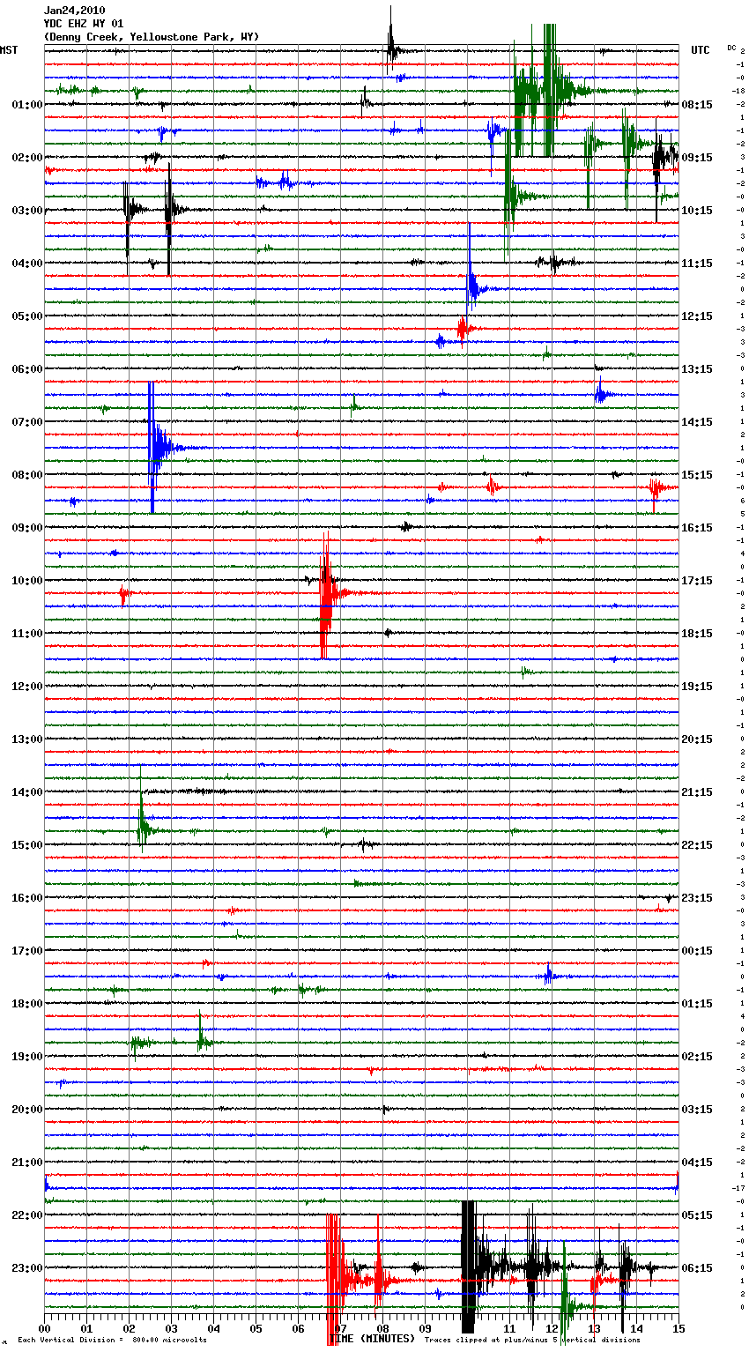Click the 23:15 UTC time label
Image resolution: width=749 pixels, height=1352 pixels.
tap(697, 898)
